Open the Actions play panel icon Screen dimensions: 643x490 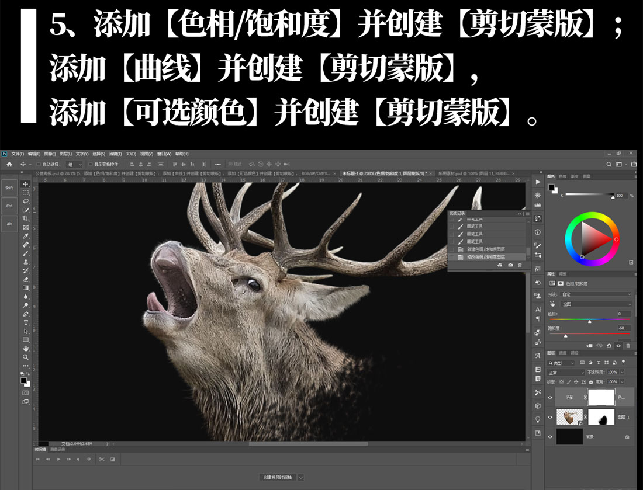click(538, 182)
